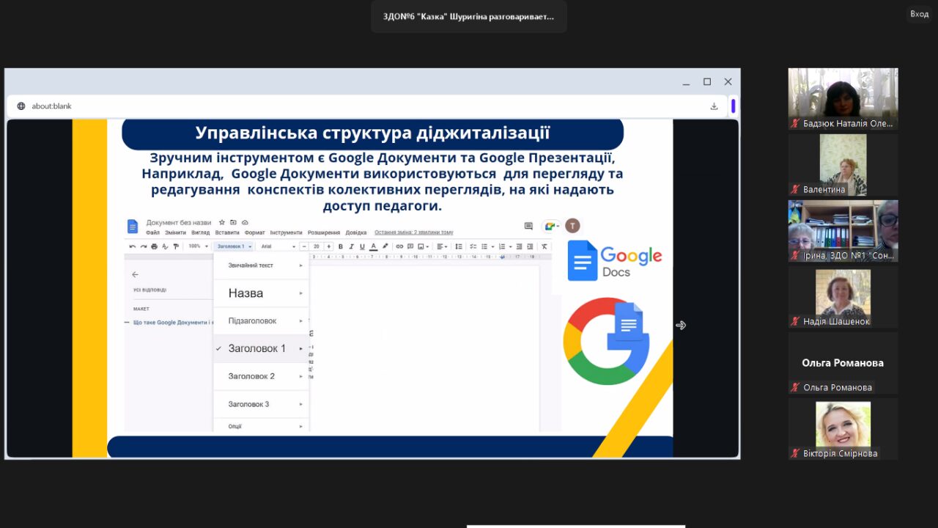Click the download icon in browser bar
The height and width of the screenshot is (528, 938).
[714, 106]
